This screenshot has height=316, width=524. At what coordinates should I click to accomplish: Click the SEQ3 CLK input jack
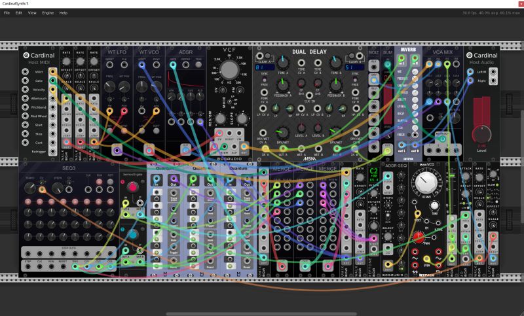(x=88, y=190)
